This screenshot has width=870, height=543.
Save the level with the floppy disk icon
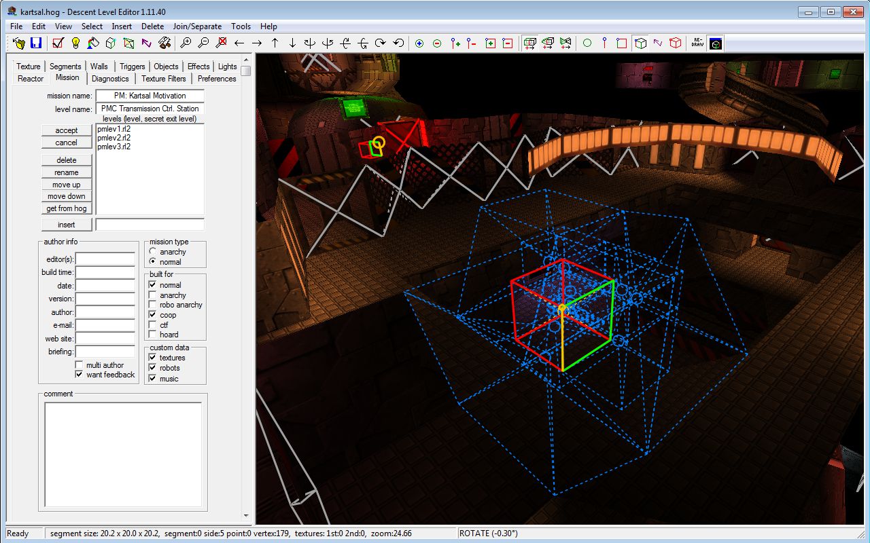(37, 43)
